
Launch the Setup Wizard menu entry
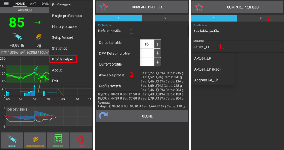pyautogui.click(x=62, y=37)
